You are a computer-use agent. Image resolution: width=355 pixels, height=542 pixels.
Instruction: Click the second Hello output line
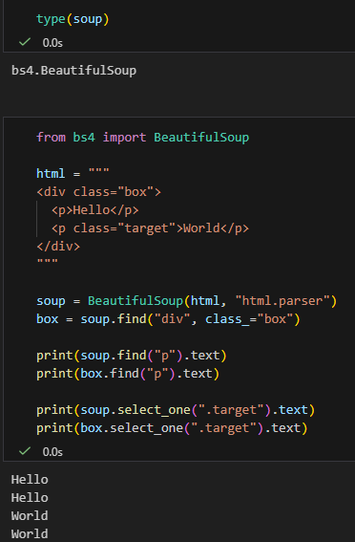(30, 498)
